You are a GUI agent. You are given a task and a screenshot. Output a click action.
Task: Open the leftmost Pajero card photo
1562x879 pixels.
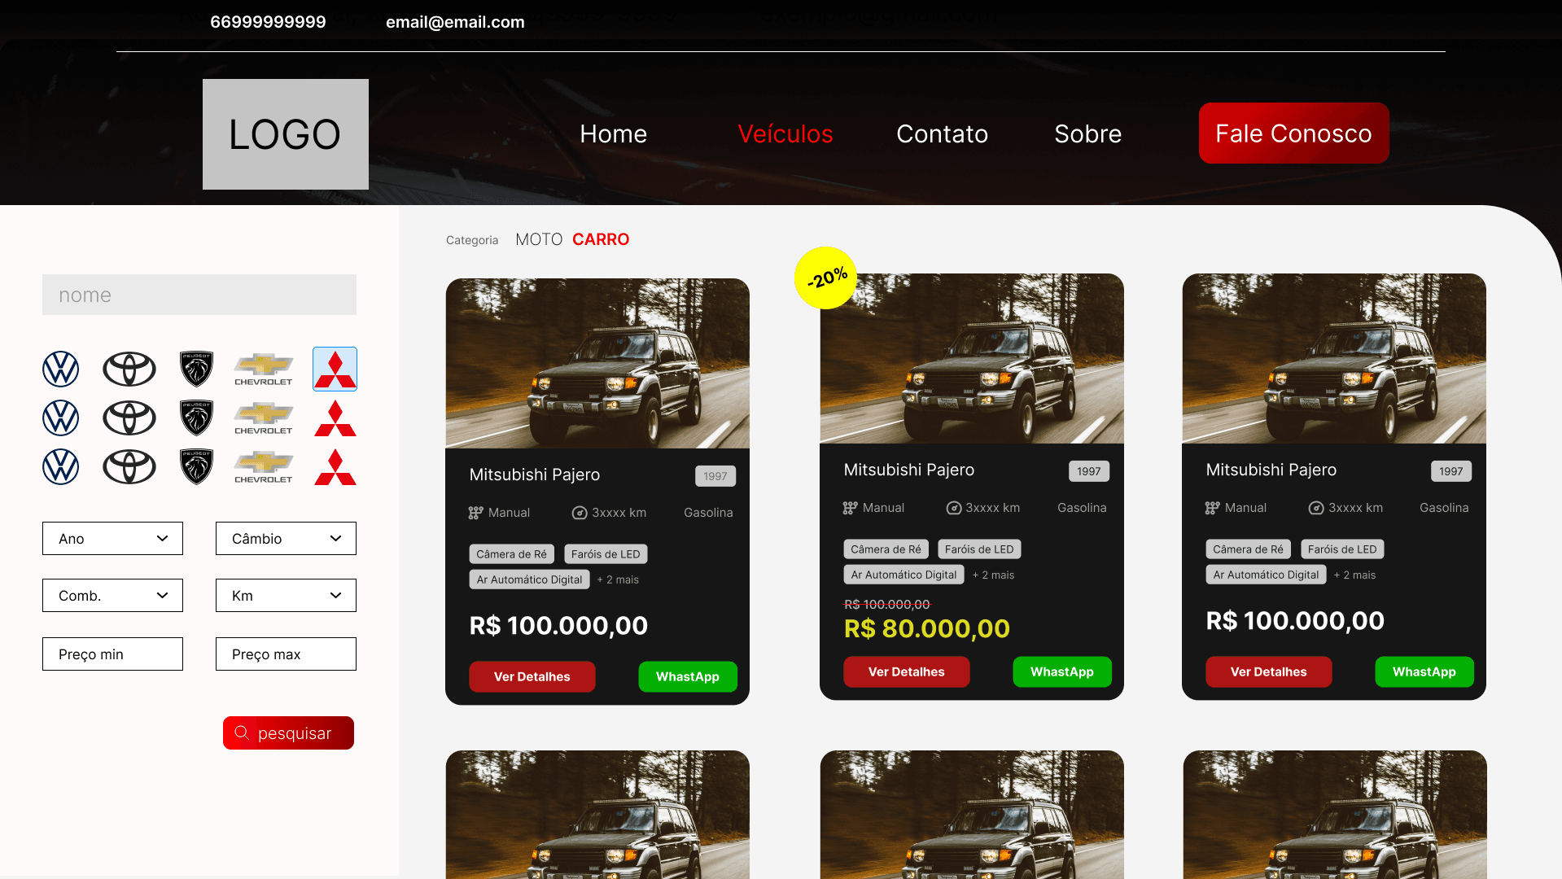(x=597, y=364)
